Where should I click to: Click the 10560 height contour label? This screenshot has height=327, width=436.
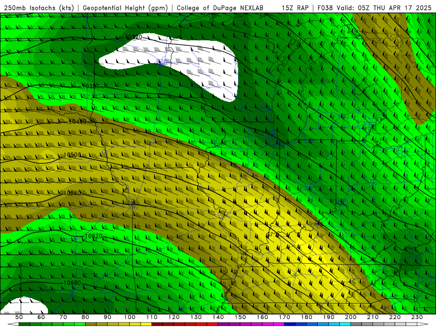(72, 193)
